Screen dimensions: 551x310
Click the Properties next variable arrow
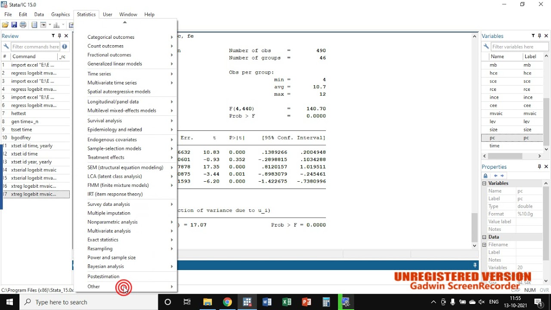(502, 176)
